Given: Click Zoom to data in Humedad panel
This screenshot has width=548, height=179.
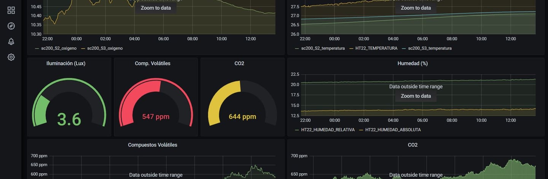Looking at the screenshot, I should pyautogui.click(x=416, y=96).
